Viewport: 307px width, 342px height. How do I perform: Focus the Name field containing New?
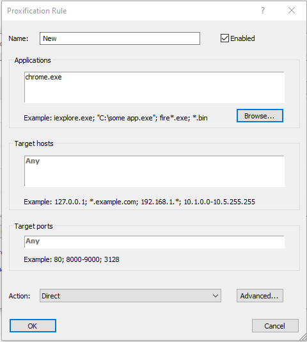pos(120,38)
